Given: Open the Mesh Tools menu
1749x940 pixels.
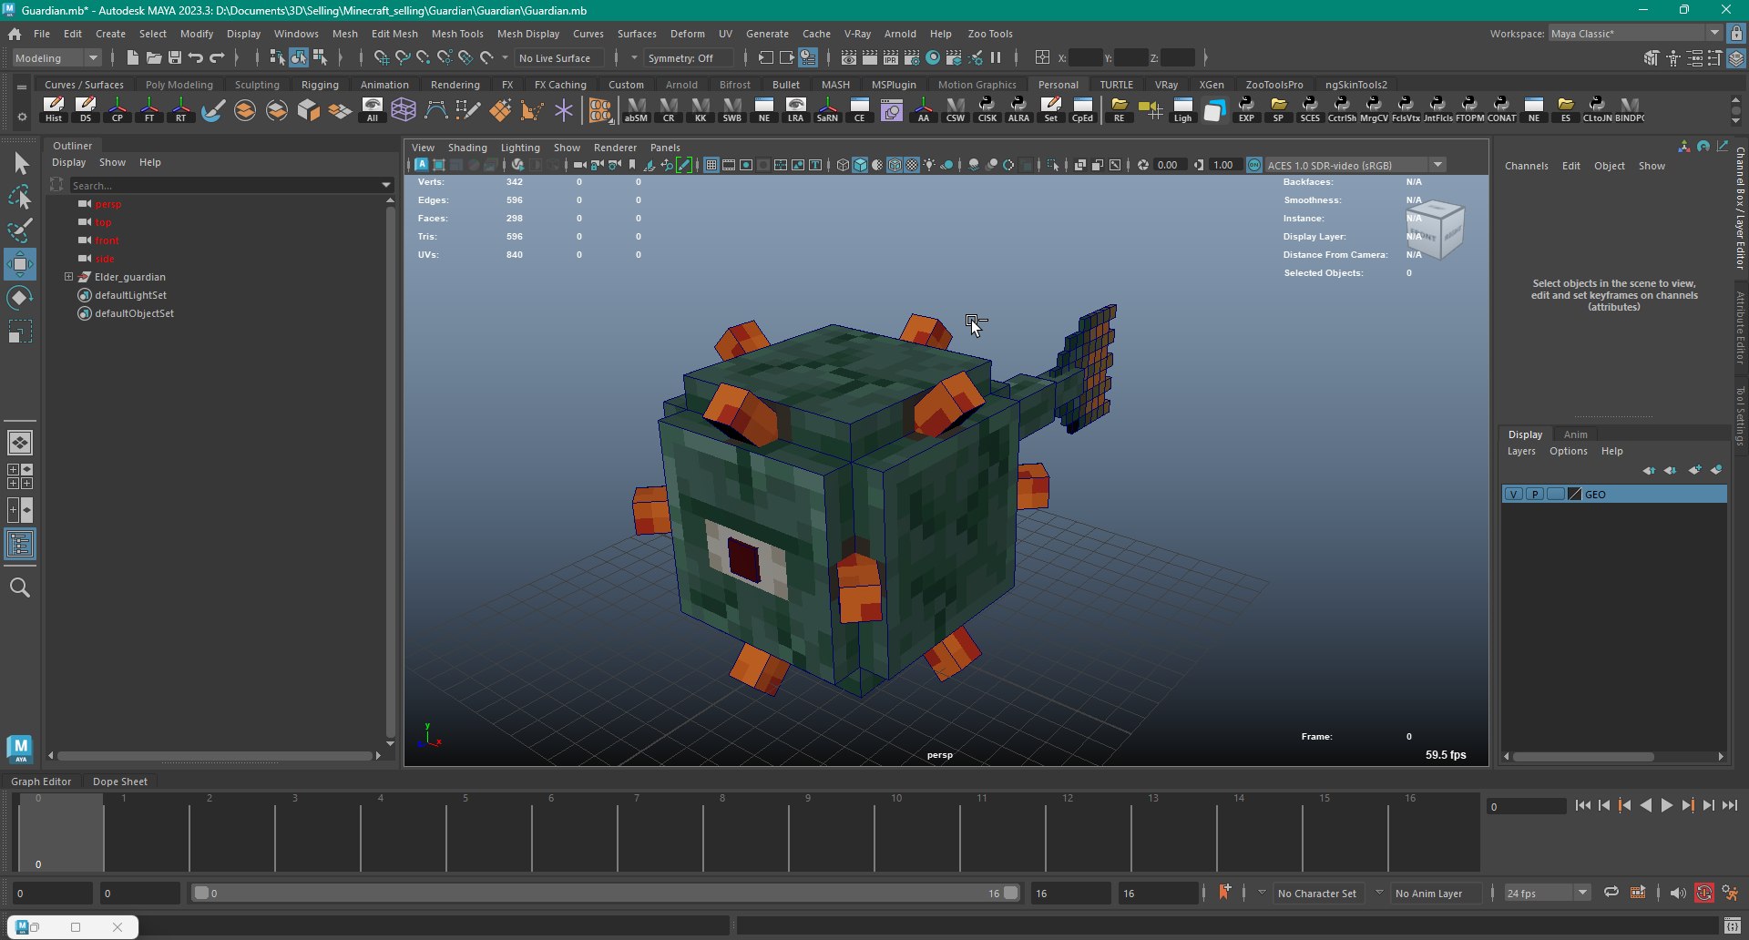Looking at the screenshot, I should click(457, 34).
